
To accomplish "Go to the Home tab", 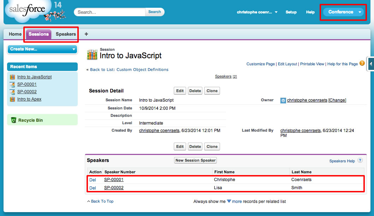I will coord(15,34).
